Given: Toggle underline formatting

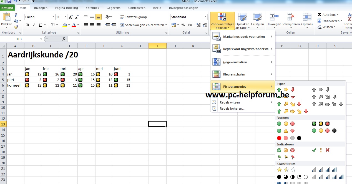Looking at the screenshot, I should pos(41,25).
